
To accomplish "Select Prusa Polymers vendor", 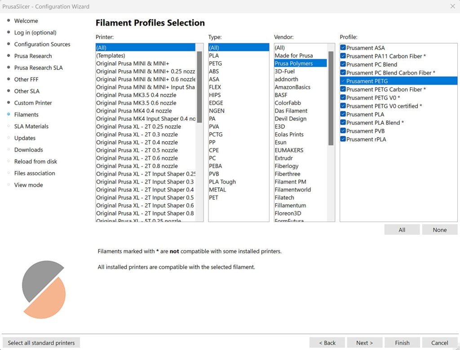I will 301,63.
